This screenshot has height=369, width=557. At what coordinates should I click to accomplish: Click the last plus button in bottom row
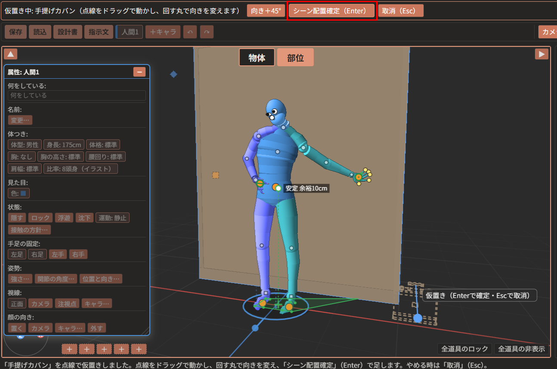point(139,349)
